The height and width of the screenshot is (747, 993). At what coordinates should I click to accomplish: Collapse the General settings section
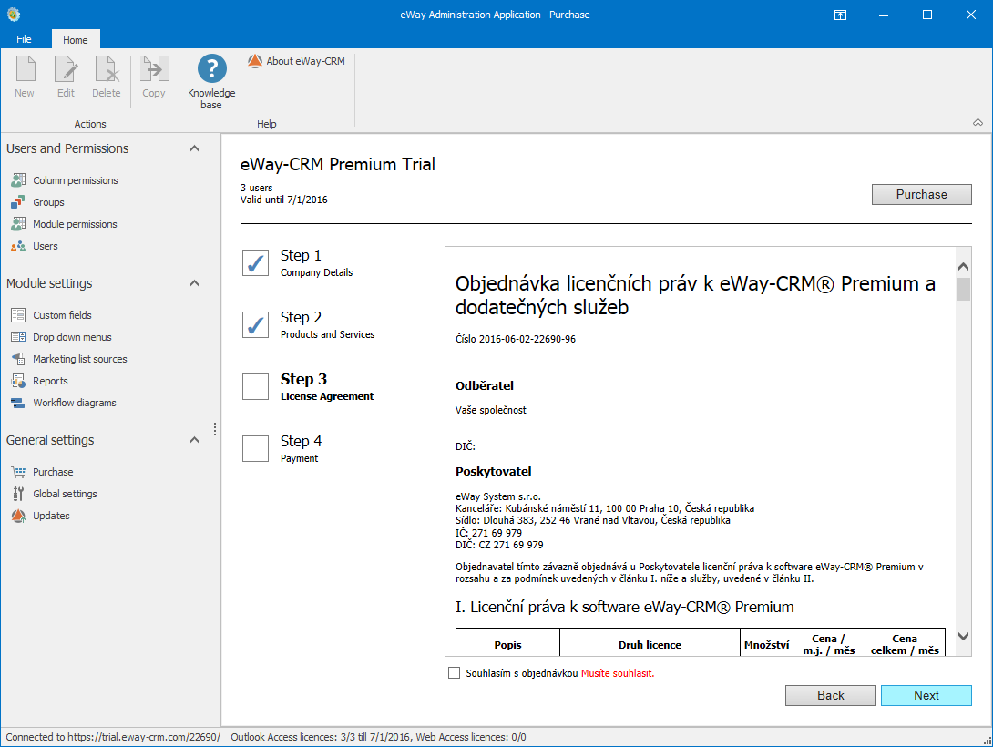pyautogui.click(x=194, y=440)
